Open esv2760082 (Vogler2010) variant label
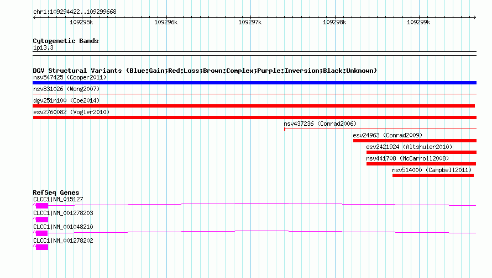Screen dimensions: 492x278 [x=71, y=112]
